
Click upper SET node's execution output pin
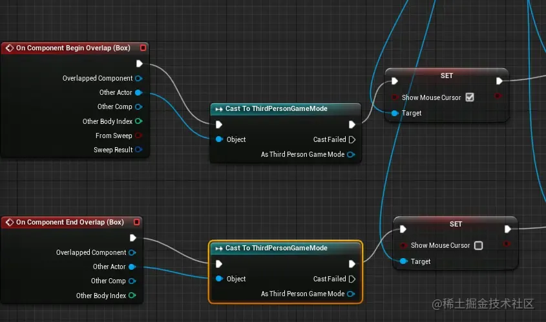click(499, 81)
